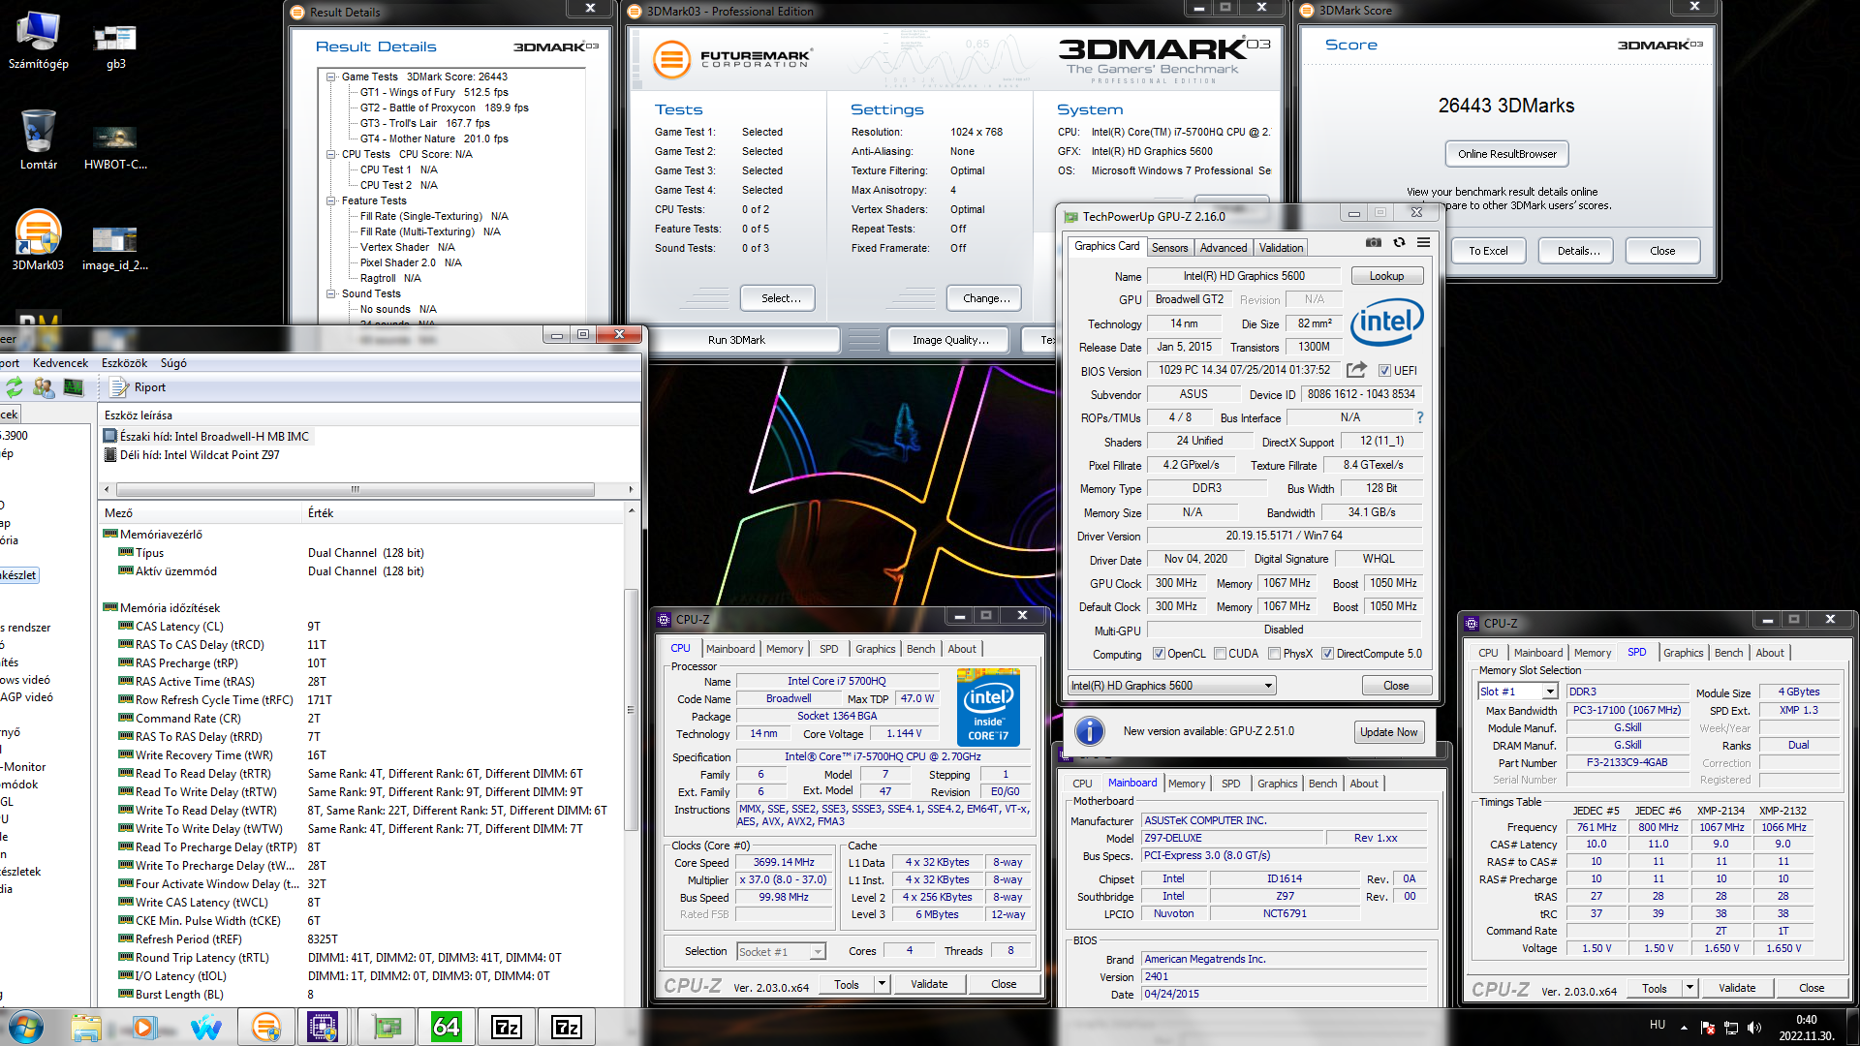Select Déli híd: Intel Wildcat Point Z97 row

[x=192, y=455]
